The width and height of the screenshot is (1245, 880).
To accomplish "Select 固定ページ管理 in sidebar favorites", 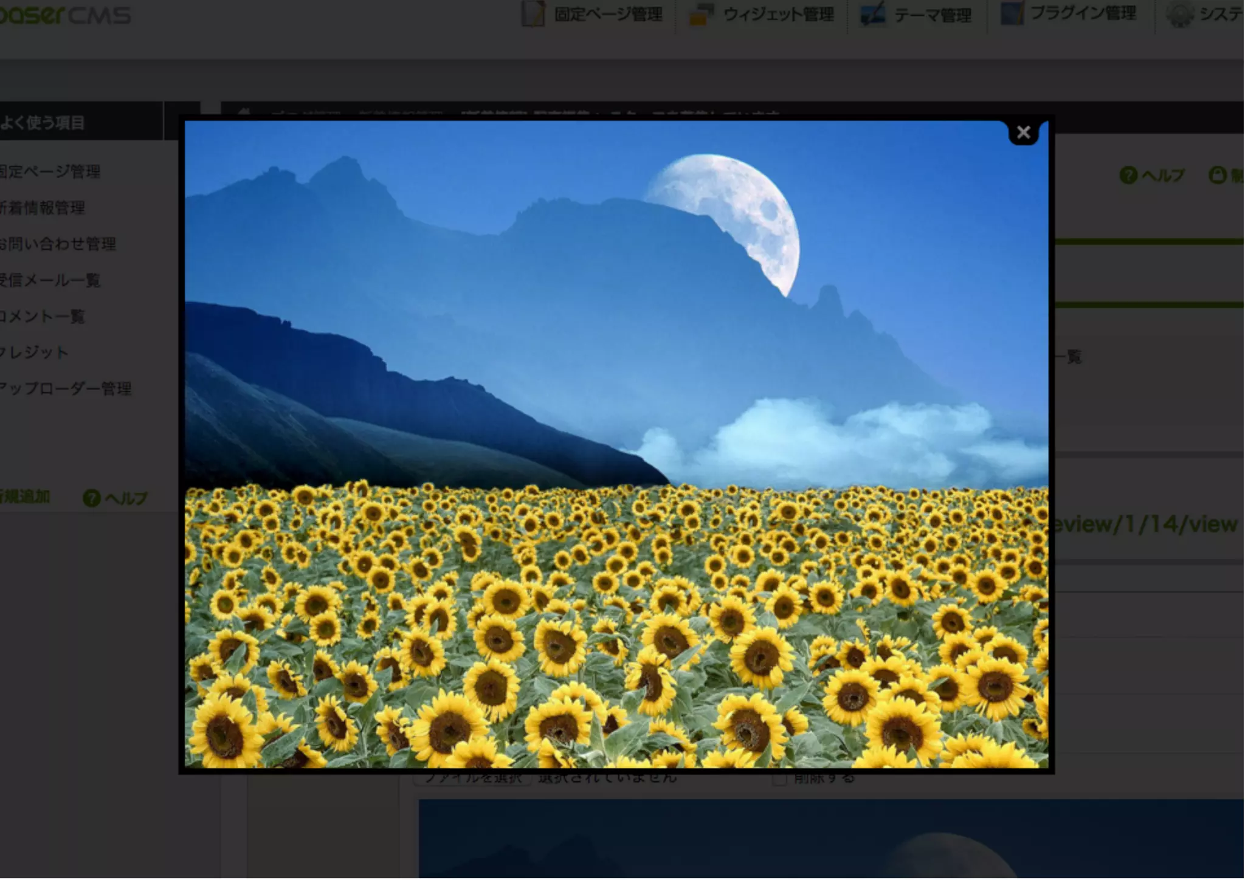I will [x=50, y=171].
